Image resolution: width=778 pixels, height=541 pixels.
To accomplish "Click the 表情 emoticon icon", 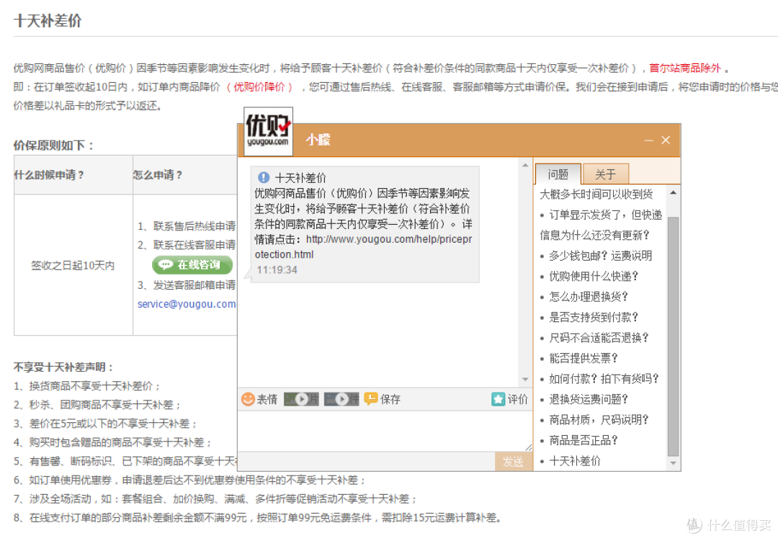I will coord(248,399).
